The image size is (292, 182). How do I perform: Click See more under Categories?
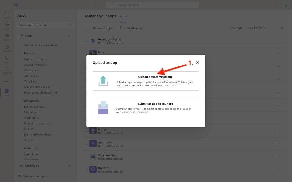(x=29, y=140)
